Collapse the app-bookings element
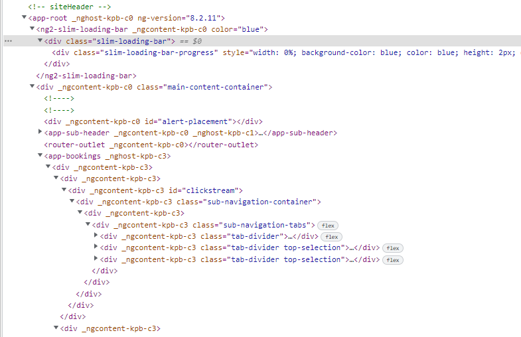Viewport: 521px width, 337px height. pyautogui.click(x=40, y=156)
